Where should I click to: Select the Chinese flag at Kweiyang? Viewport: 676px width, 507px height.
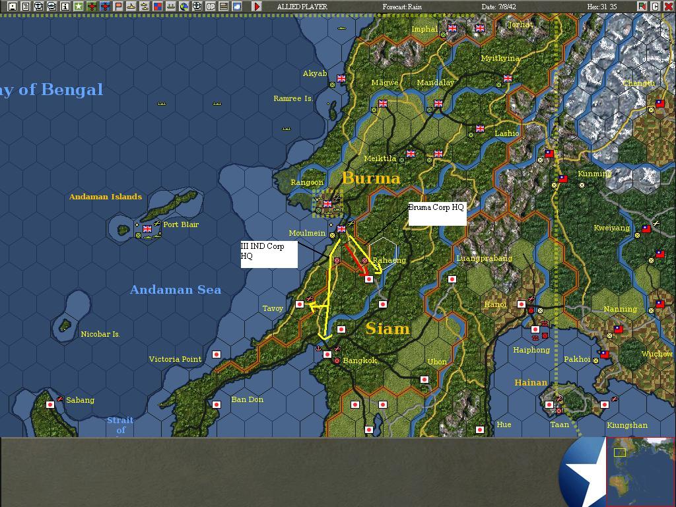pos(646,229)
